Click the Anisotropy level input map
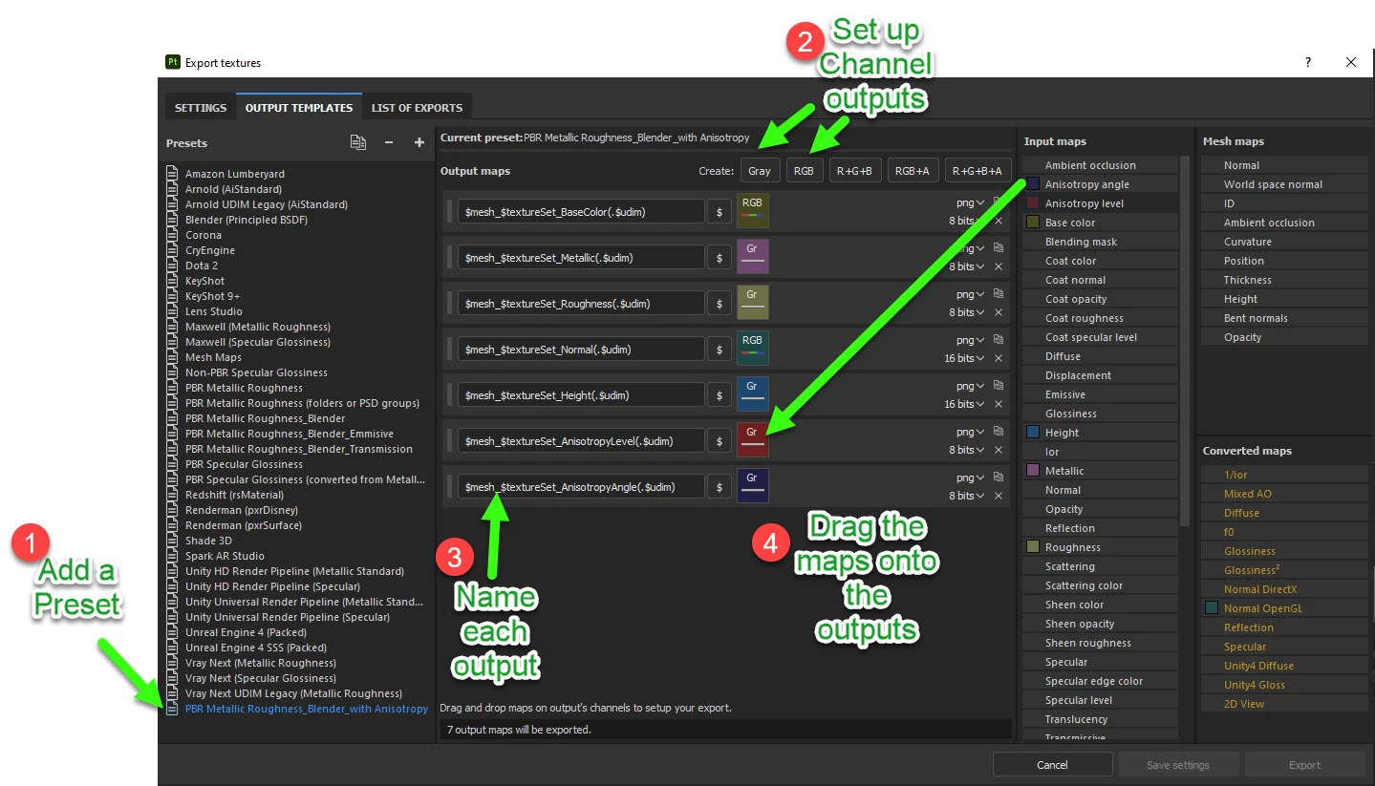Image resolution: width=1375 pixels, height=786 pixels. coord(1100,203)
